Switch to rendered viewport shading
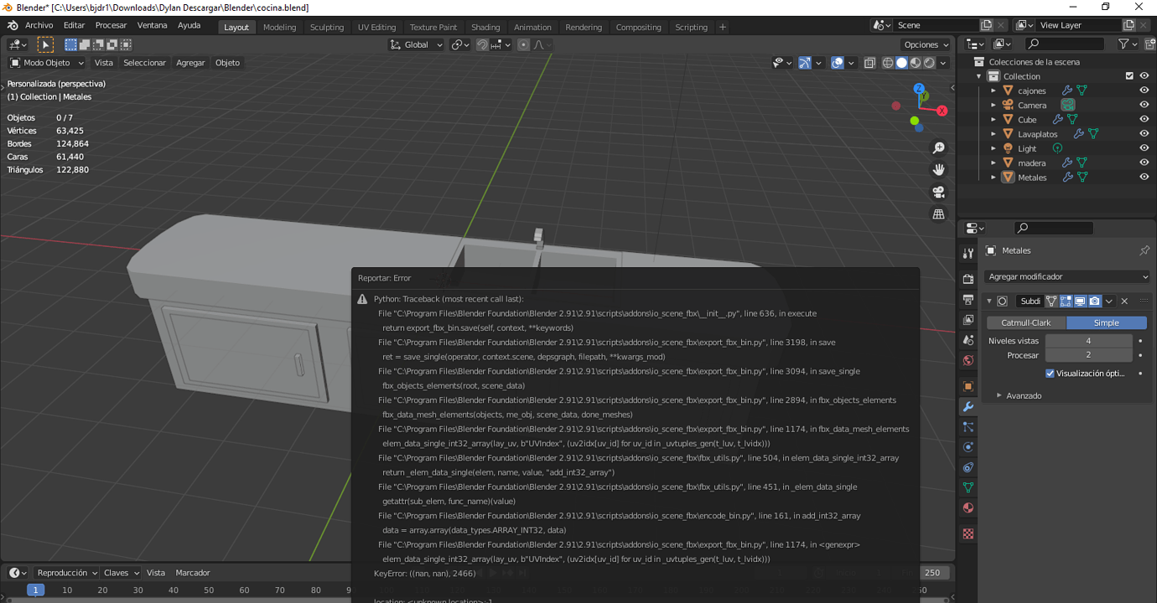 point(929,63)
